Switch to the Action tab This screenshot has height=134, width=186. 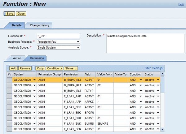click(x=17, y=58)
